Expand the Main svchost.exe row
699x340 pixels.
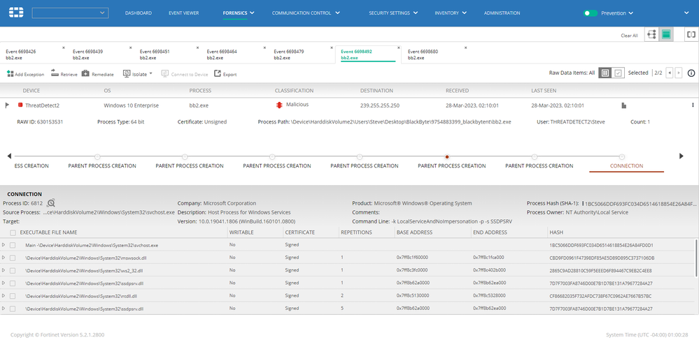tap(3, 245)
